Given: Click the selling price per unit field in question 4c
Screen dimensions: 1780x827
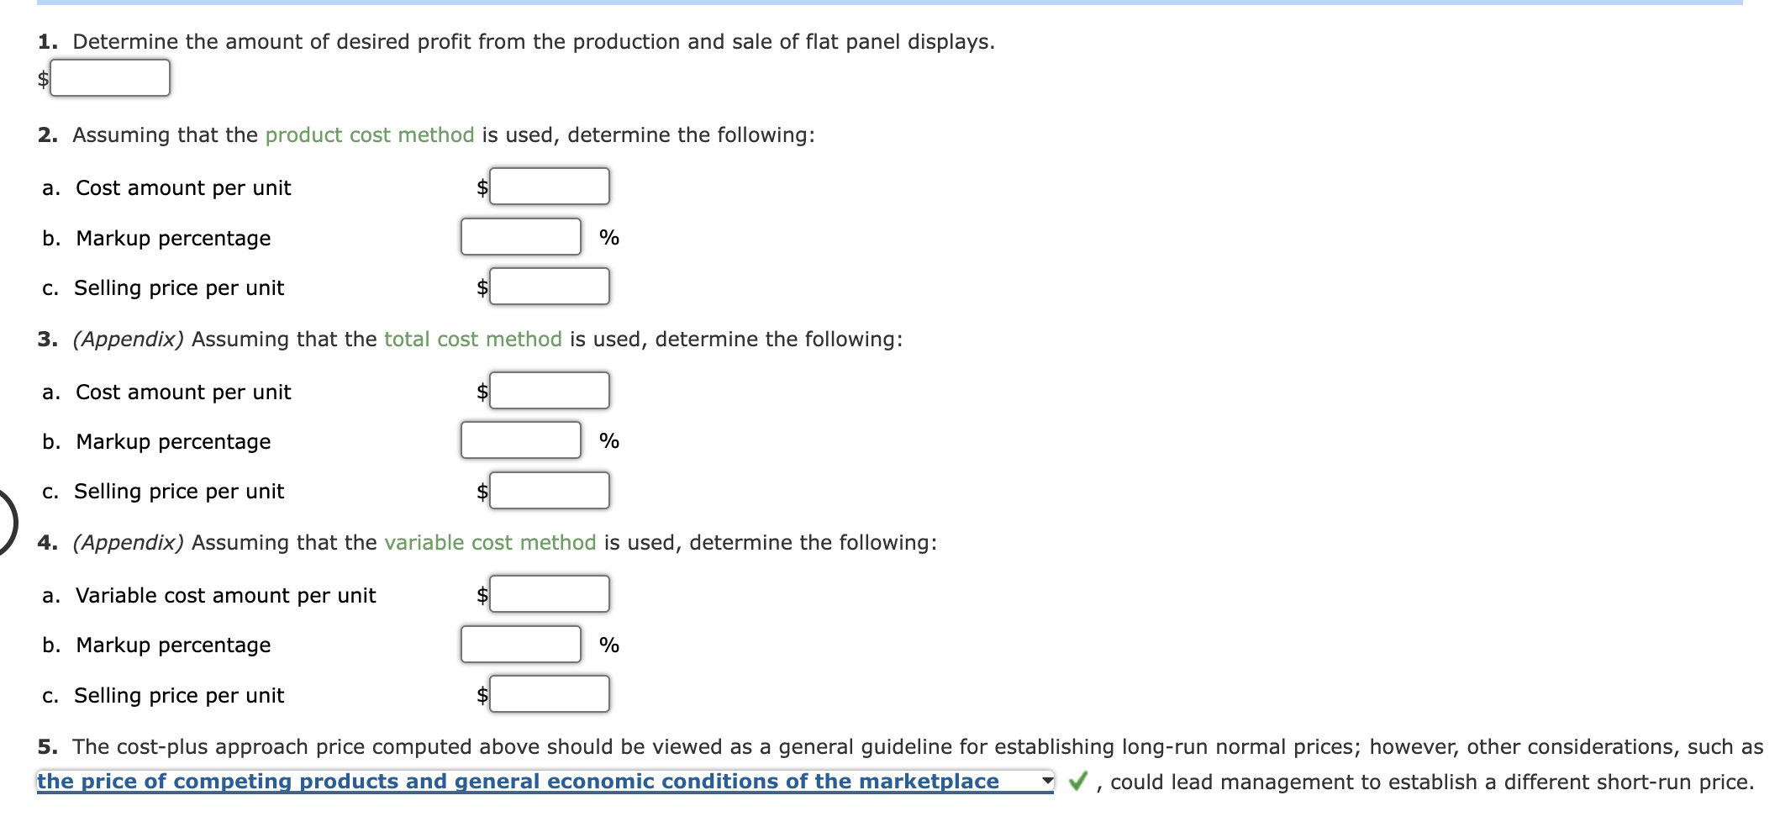Looking at the screenshot, I should [x=550, y=693].
